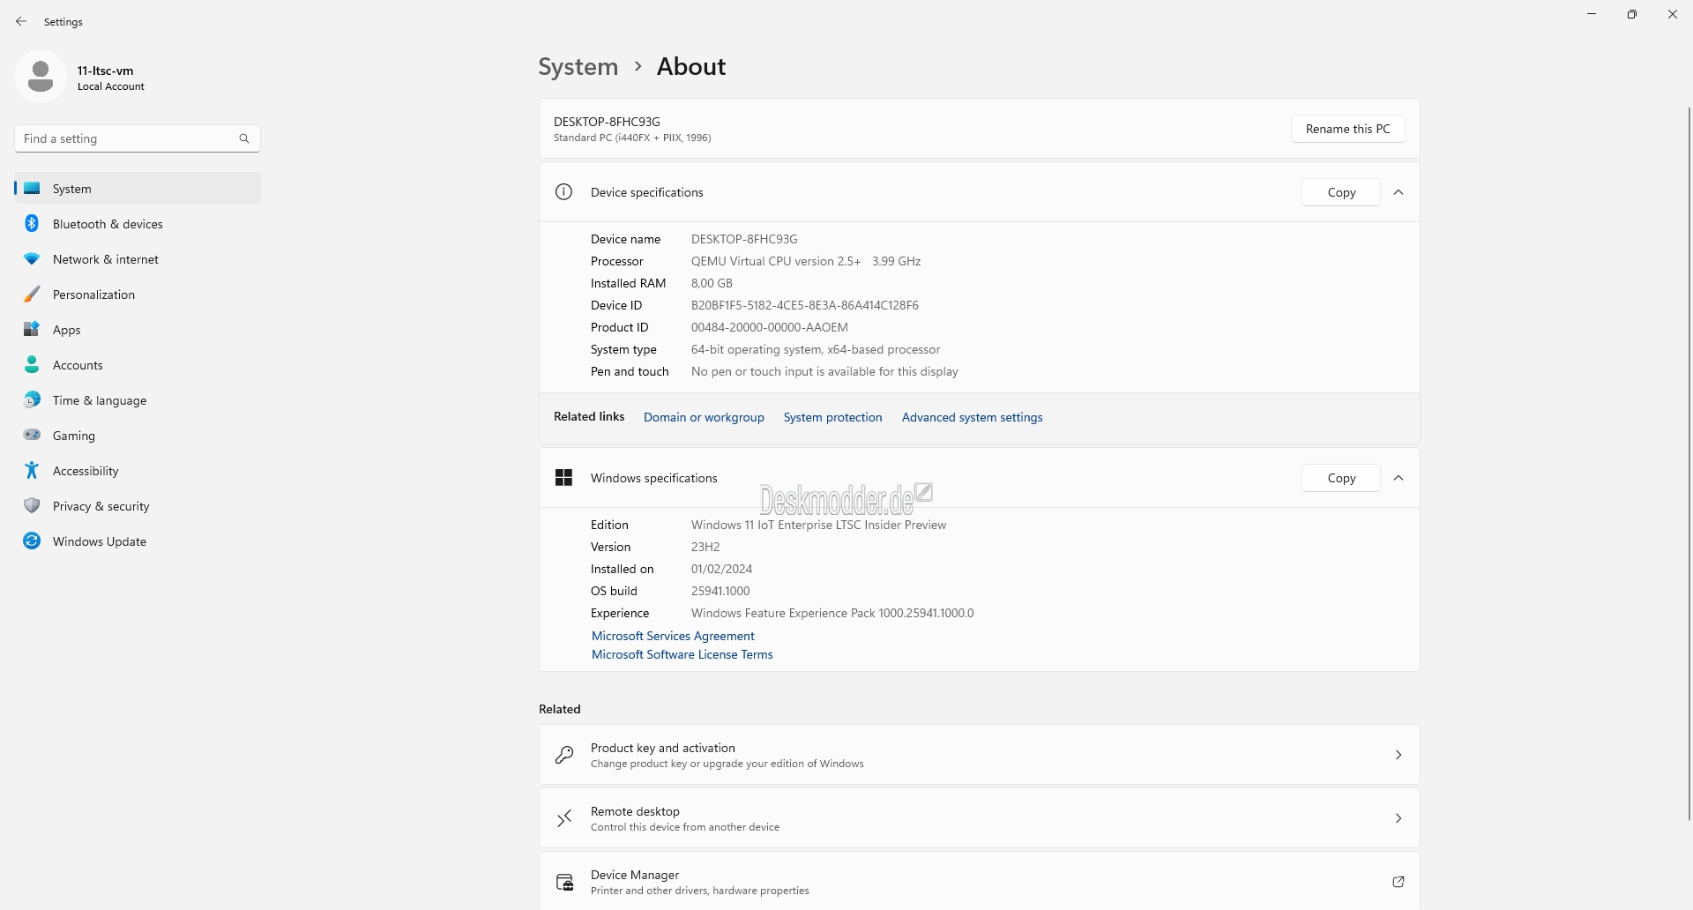Screen dimensions: 1693x910
Task: Copy the Device specifications
Action: pyautogui.click(x=1341, y=192)
